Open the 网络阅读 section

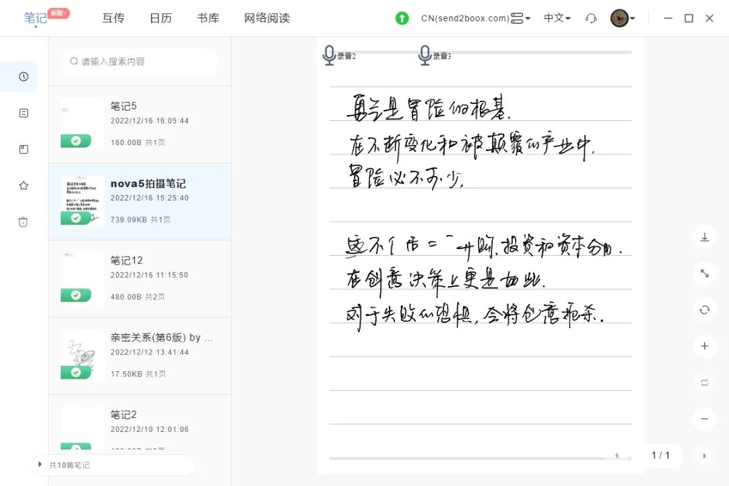pos(267,18)
